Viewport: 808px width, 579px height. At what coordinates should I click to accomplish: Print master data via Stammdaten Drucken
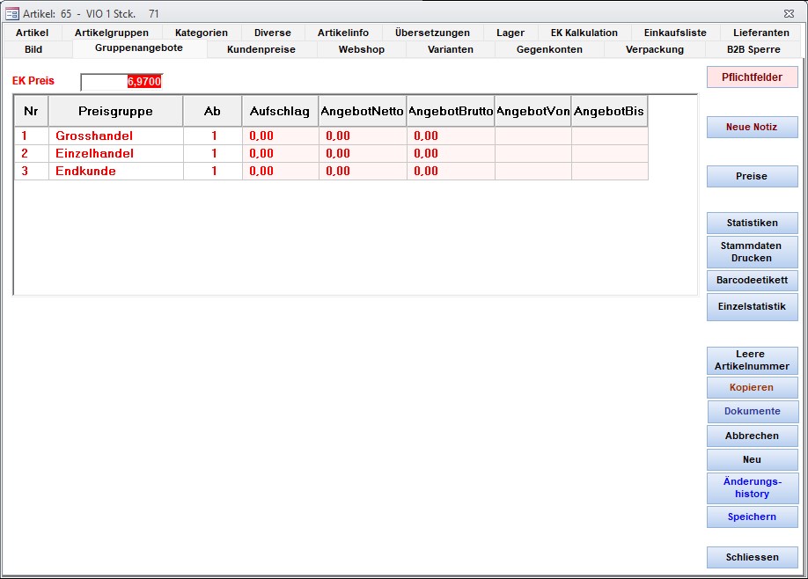752,252
